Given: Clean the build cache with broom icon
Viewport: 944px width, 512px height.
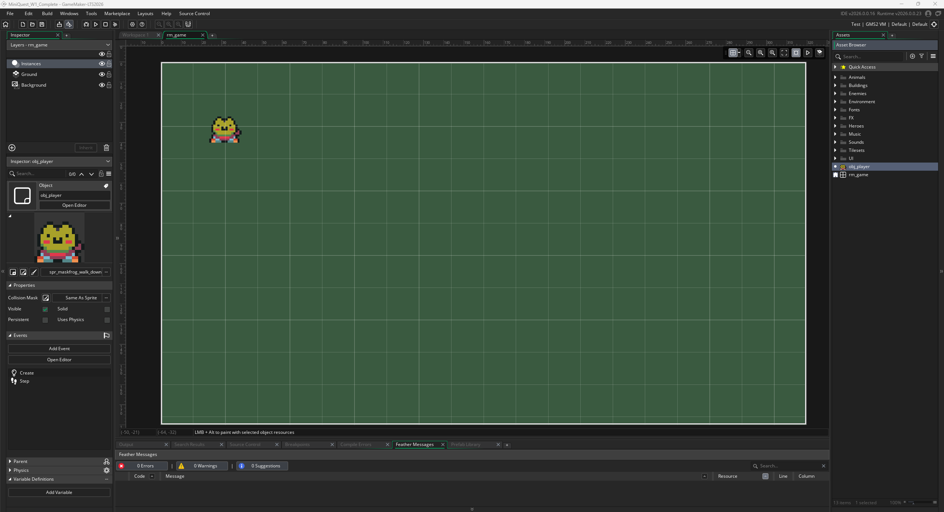Looking at the screenshot, I should coord(115,24).
